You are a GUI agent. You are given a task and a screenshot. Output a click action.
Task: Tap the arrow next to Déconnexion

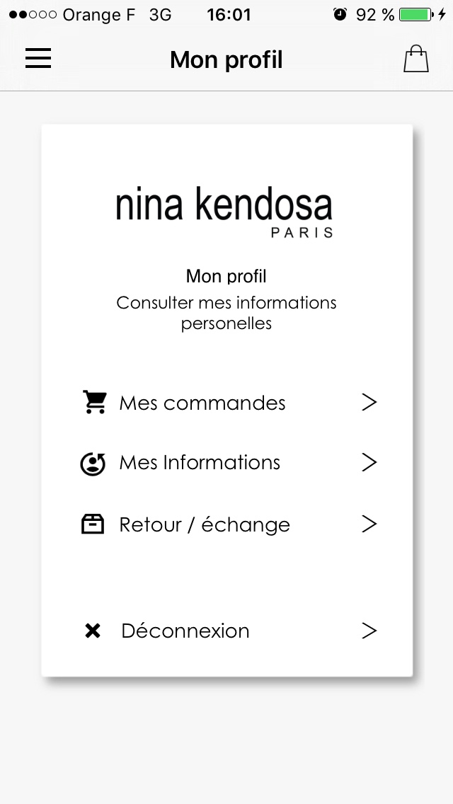(369, 631)
